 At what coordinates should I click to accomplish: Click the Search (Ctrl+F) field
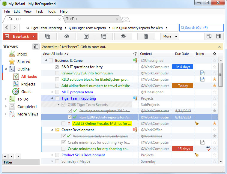202,28
